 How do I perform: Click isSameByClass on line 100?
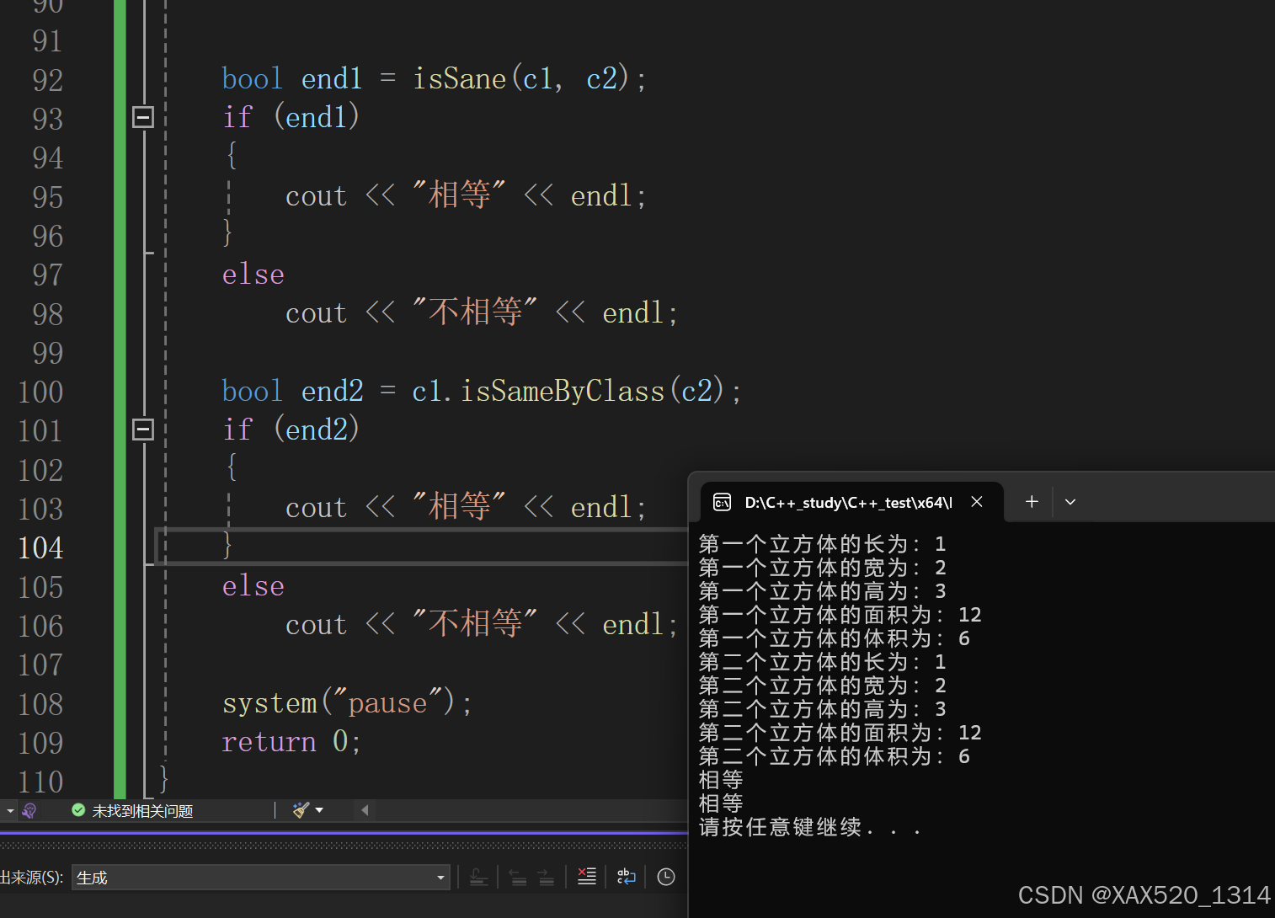click(x=563, y=391)
